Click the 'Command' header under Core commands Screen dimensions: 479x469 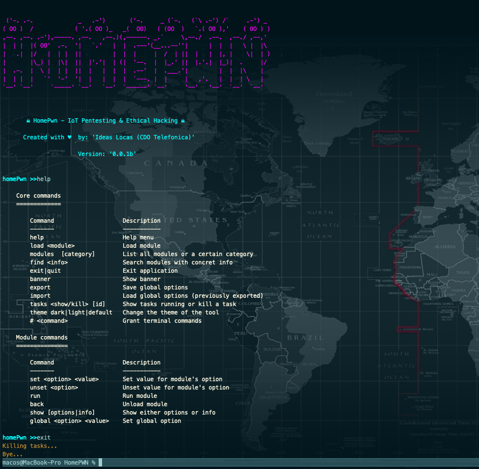coord(42,221)
